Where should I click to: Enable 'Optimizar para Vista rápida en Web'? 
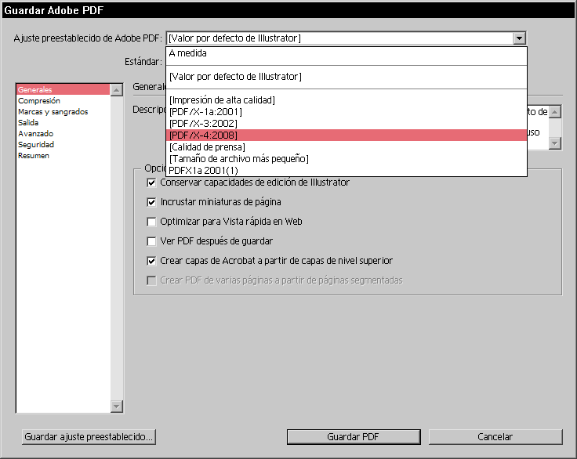151,222
